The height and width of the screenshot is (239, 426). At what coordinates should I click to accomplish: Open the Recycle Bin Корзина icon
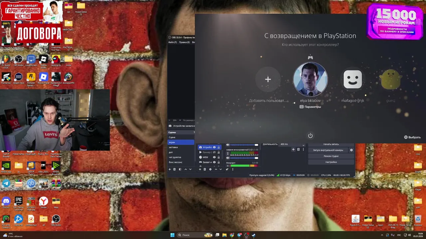pyautogui.click(x=418, y=220)
